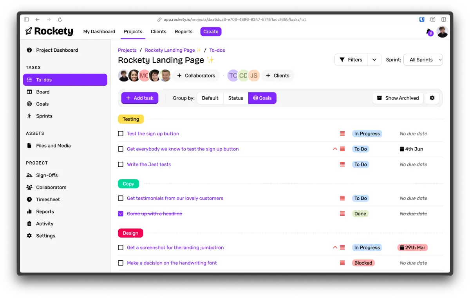Click caret arrow on Get everybody we know task
The height and width of the screenshot is (298, 470).
335,149
